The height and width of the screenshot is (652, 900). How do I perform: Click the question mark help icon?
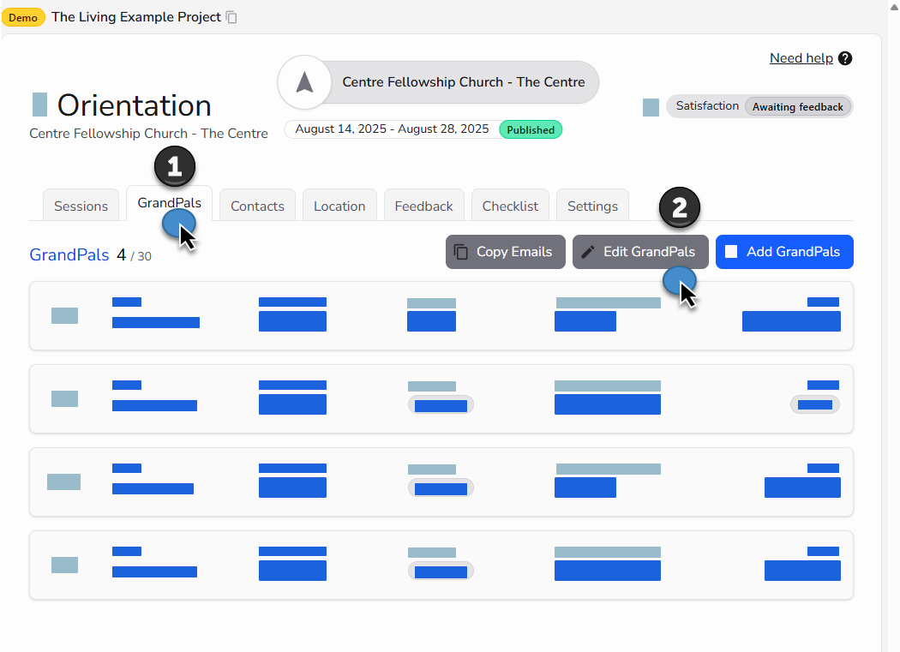845,58
